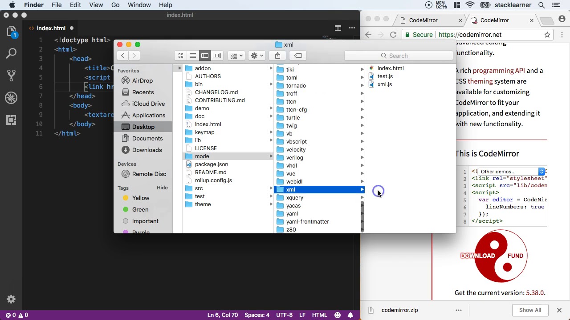The width and height of the screenshot is (570, 320).
Task: Open the VS Code Debug icon
Action: [12, 97]
